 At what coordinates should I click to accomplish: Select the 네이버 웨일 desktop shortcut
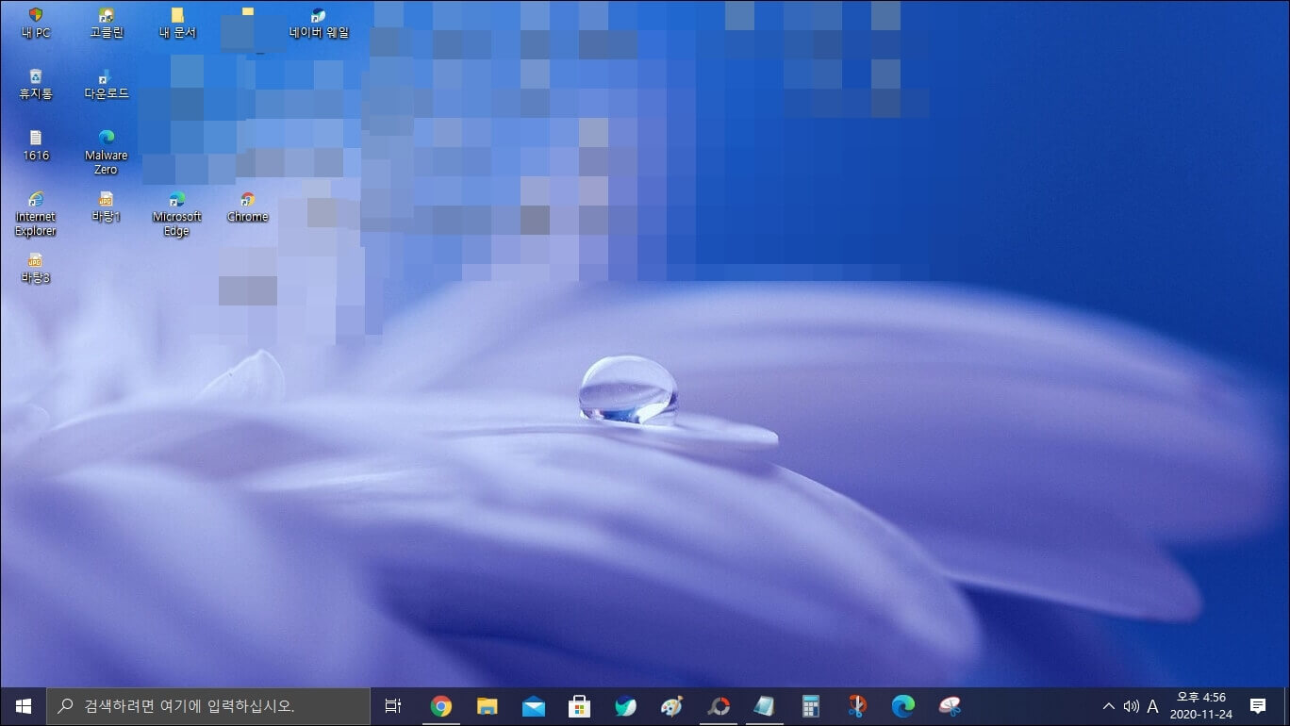[319, 24]
